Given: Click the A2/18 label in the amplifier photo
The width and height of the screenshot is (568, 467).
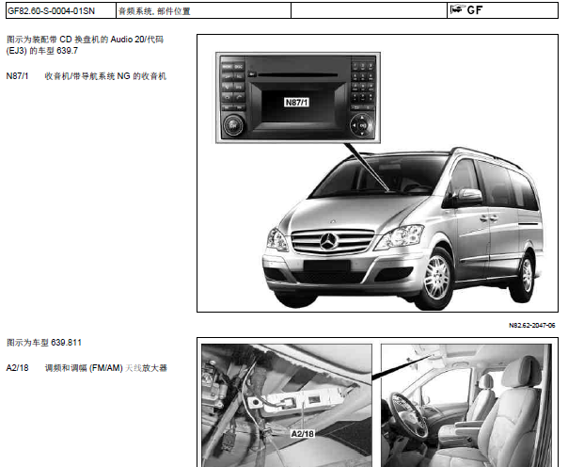Looking at the screenshot, I should [303, 434].
